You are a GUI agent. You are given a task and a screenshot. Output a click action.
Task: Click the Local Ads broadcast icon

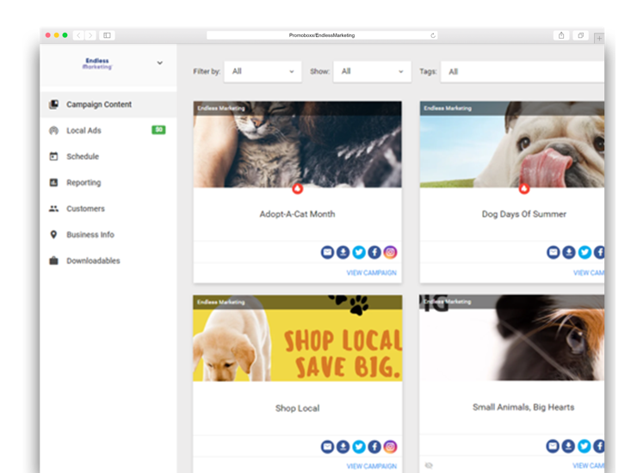[53, 131]
